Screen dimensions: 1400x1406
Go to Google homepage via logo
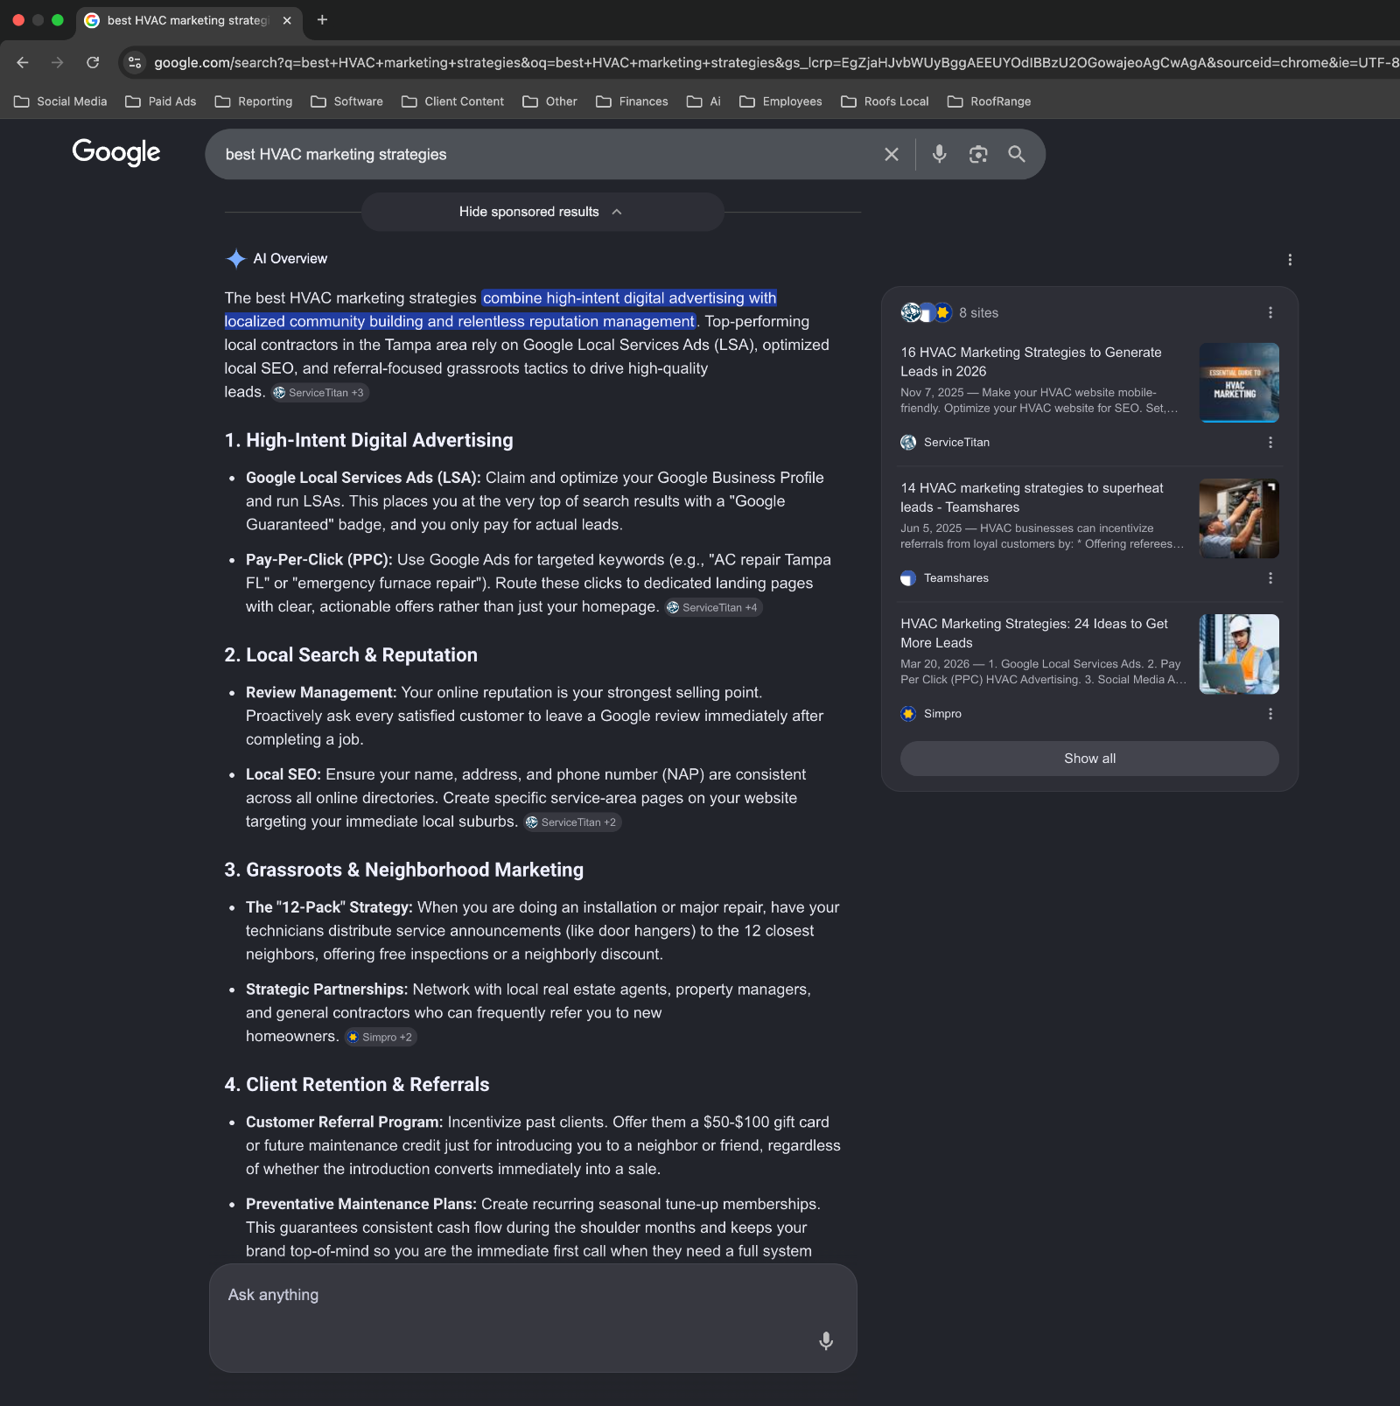click(116, 152)
